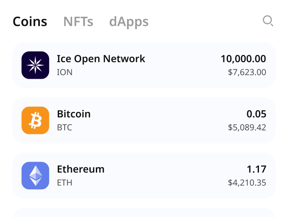This screenshot has height=217, width=288.
Task: Open the Bitcoin coin card
Action: (x=144, y=120)
